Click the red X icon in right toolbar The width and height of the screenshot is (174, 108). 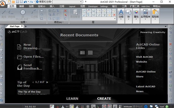pyautogui.click(x=170, y=44)
